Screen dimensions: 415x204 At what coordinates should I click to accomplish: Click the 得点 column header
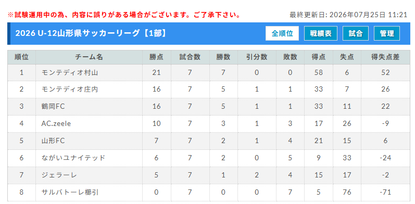coord(318,57)
